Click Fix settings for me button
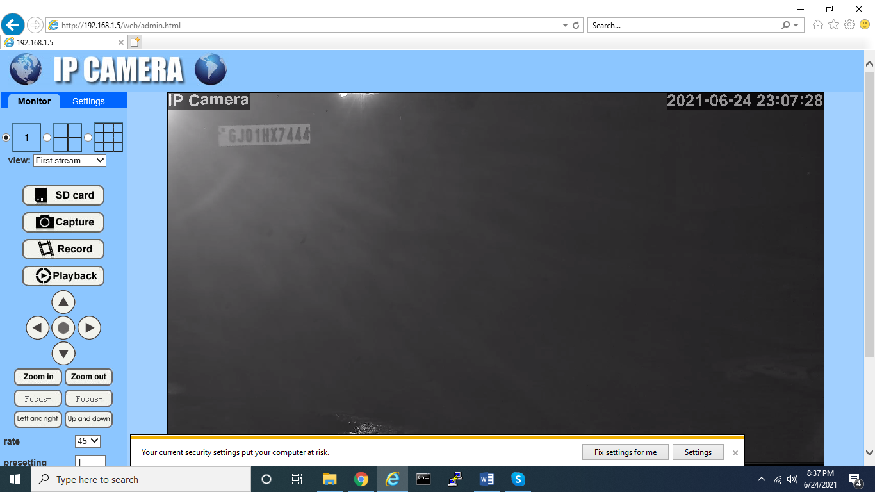The image size is (875, 492). pos(625,452)
